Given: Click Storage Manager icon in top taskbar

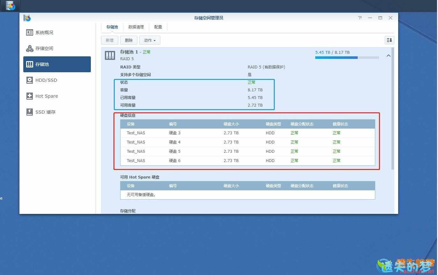Looking at the screenshot, I should point(10,6).
